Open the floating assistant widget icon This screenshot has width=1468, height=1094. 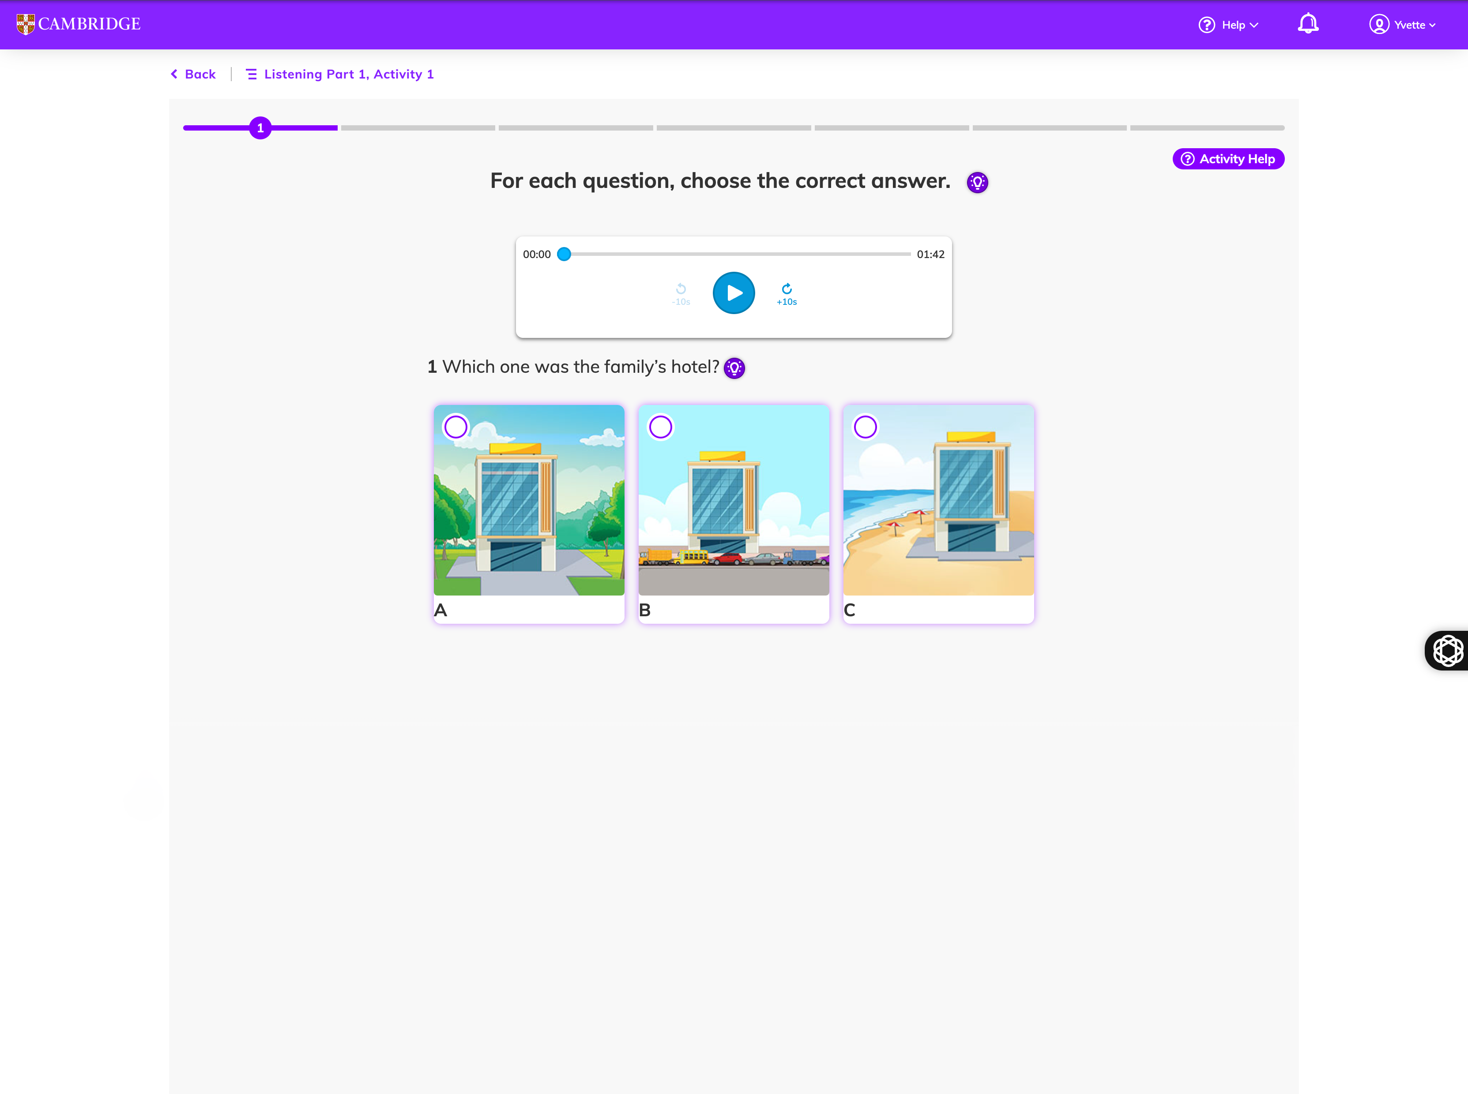1447,650
